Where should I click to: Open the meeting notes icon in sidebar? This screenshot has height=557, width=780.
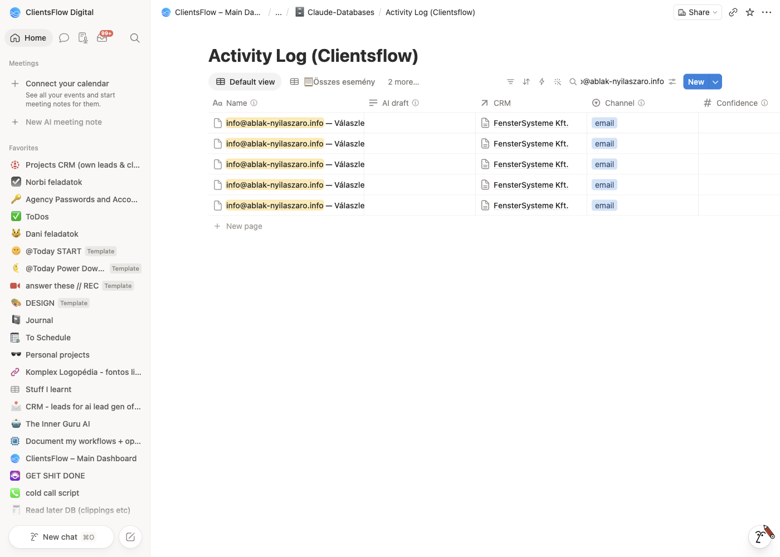[83, 38]
